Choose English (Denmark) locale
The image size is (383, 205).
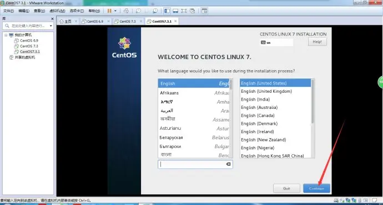(275, 124)
